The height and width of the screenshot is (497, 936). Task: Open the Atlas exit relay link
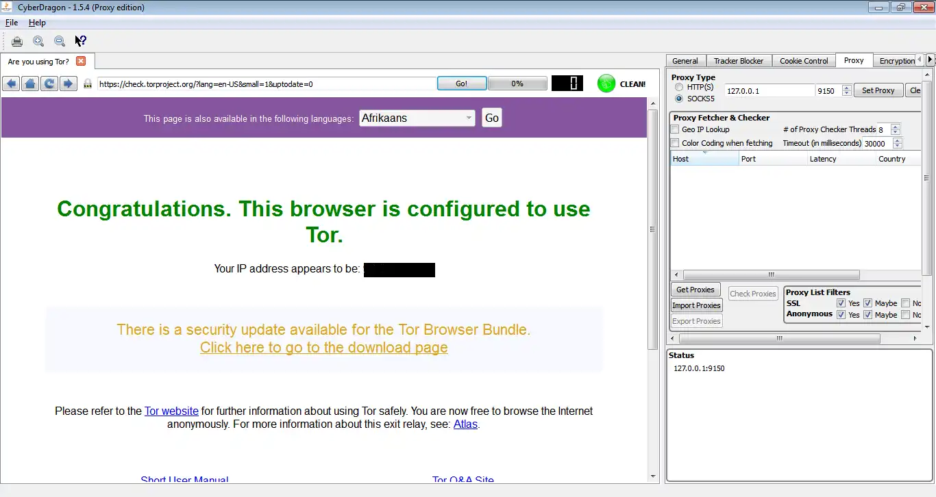point(465,424)
